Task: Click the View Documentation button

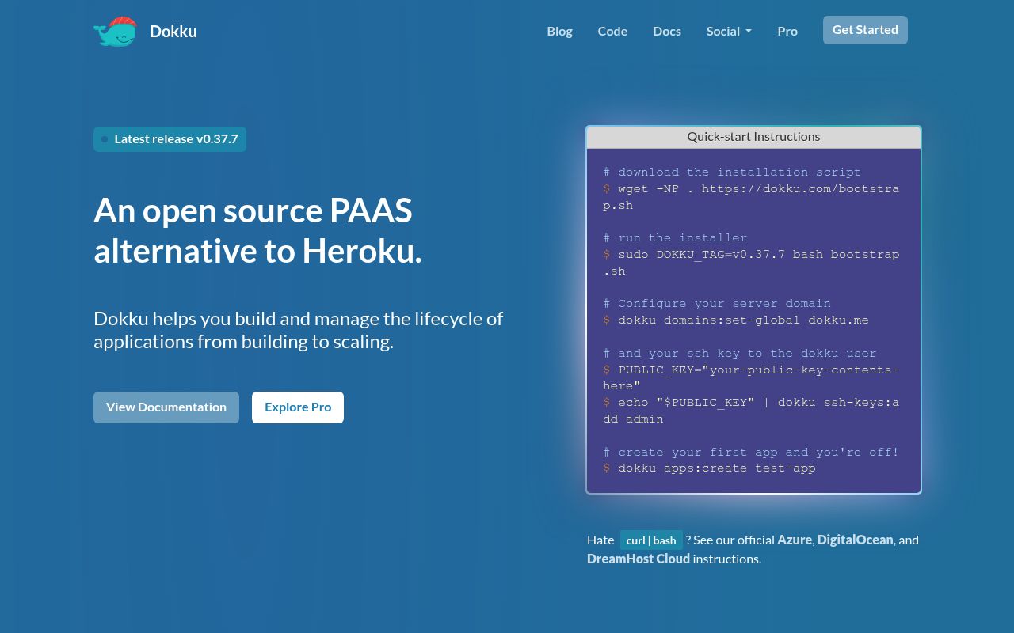Action: coord(166,407)
